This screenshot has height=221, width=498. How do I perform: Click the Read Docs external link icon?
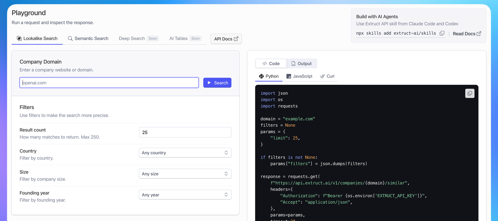click(x=479, y=34)
